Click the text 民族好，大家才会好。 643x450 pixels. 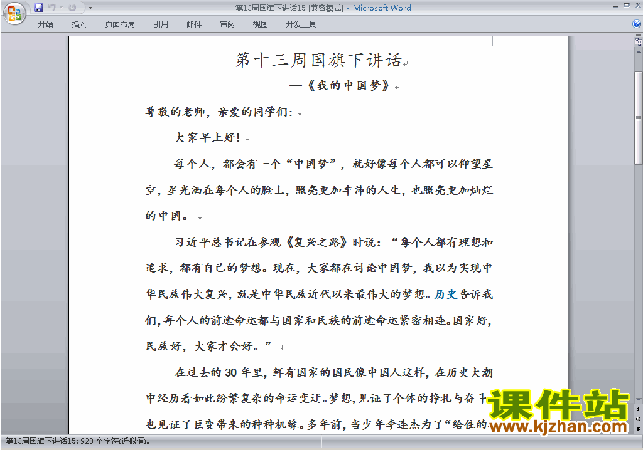tap(203, 346)
